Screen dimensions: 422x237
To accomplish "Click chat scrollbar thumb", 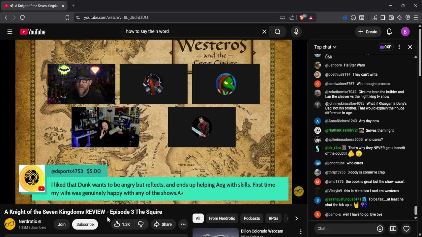I will point(415,210).
